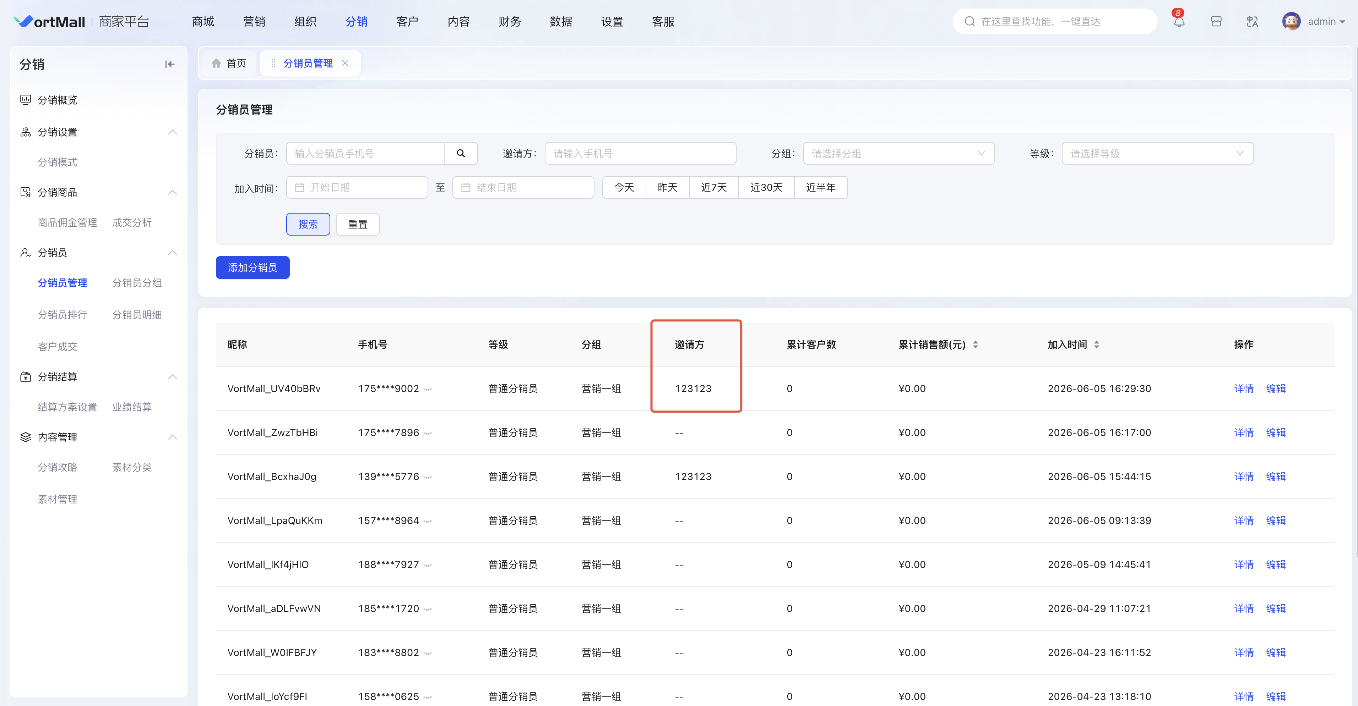Open the admin user menu arrow
Screen dimensions: 1358x706
pyautogui.click(x=1342, y=22)
